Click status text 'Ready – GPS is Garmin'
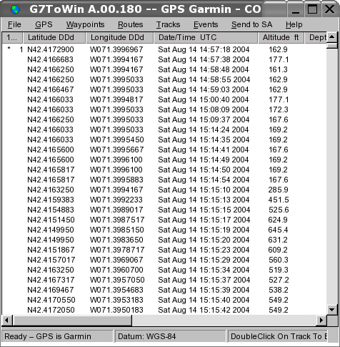 pos(48,336)
